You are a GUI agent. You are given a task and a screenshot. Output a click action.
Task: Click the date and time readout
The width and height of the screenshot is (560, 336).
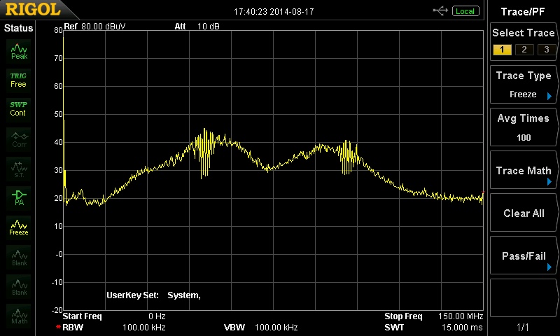[x=274, y=12]
